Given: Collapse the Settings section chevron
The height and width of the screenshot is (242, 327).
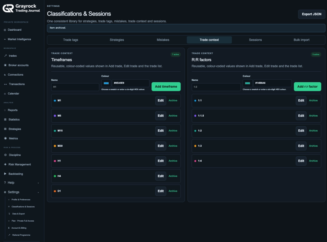Looking at the screenshot, I should point(38,192).
